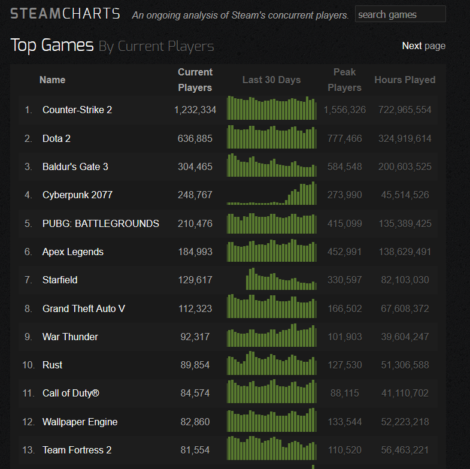Select current players value 184,993
Screen dimensions: 470x469
195,252
